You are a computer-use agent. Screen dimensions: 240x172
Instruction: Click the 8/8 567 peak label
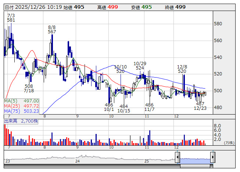52,29
